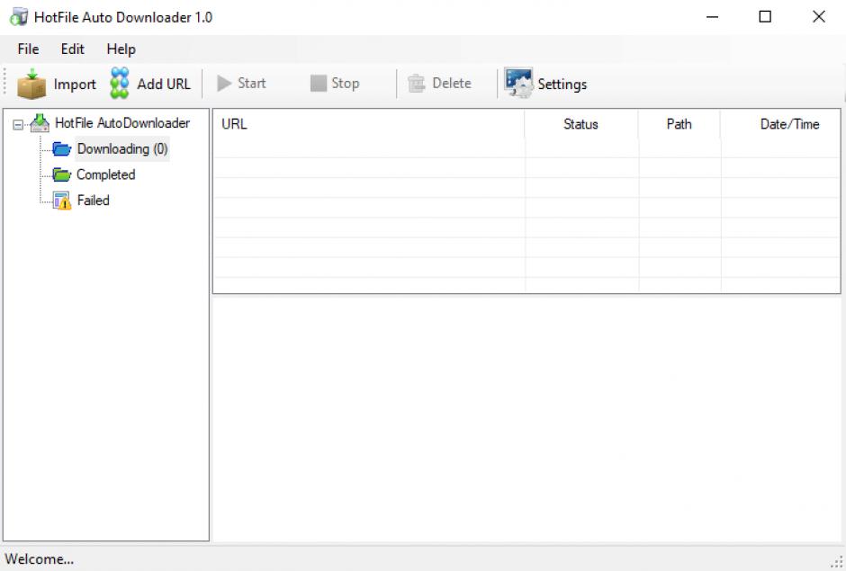Collapse the HotFile AutoDownloader tree node
Viewport: 846px width, 571px height.
tap(18, 125)
